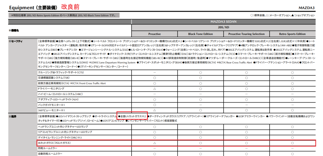The image size is (323, 156).
Task: Click the circle in CTS row Retro Sports Edition cell
Action: 292,73
